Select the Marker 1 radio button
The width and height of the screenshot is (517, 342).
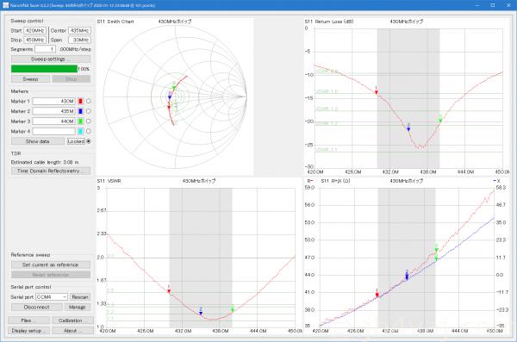point(89,102)
